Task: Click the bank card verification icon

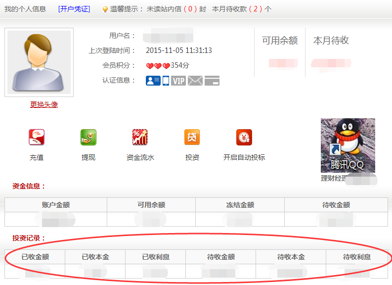Action: (212, 81)
